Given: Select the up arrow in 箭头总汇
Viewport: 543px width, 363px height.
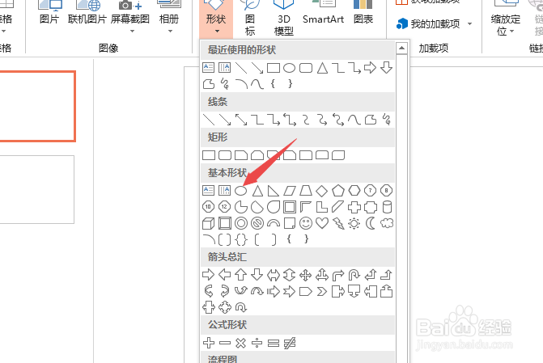Looking at the screenshot, I should tap(240, 275).
